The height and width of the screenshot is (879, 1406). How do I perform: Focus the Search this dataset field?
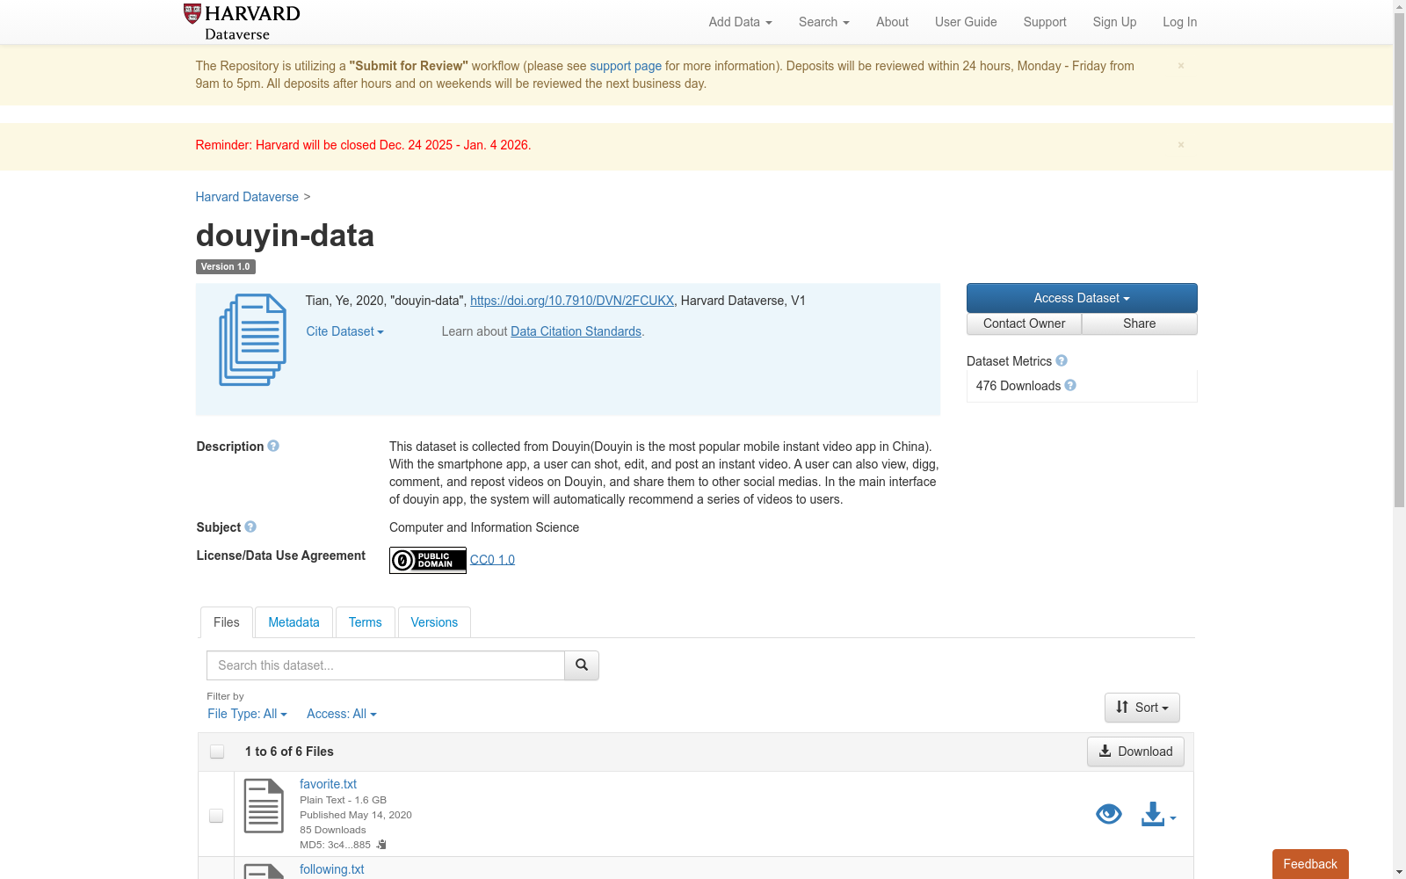click(386, 665)
